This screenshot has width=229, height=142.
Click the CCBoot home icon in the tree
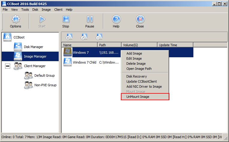[x=7, y=37]
